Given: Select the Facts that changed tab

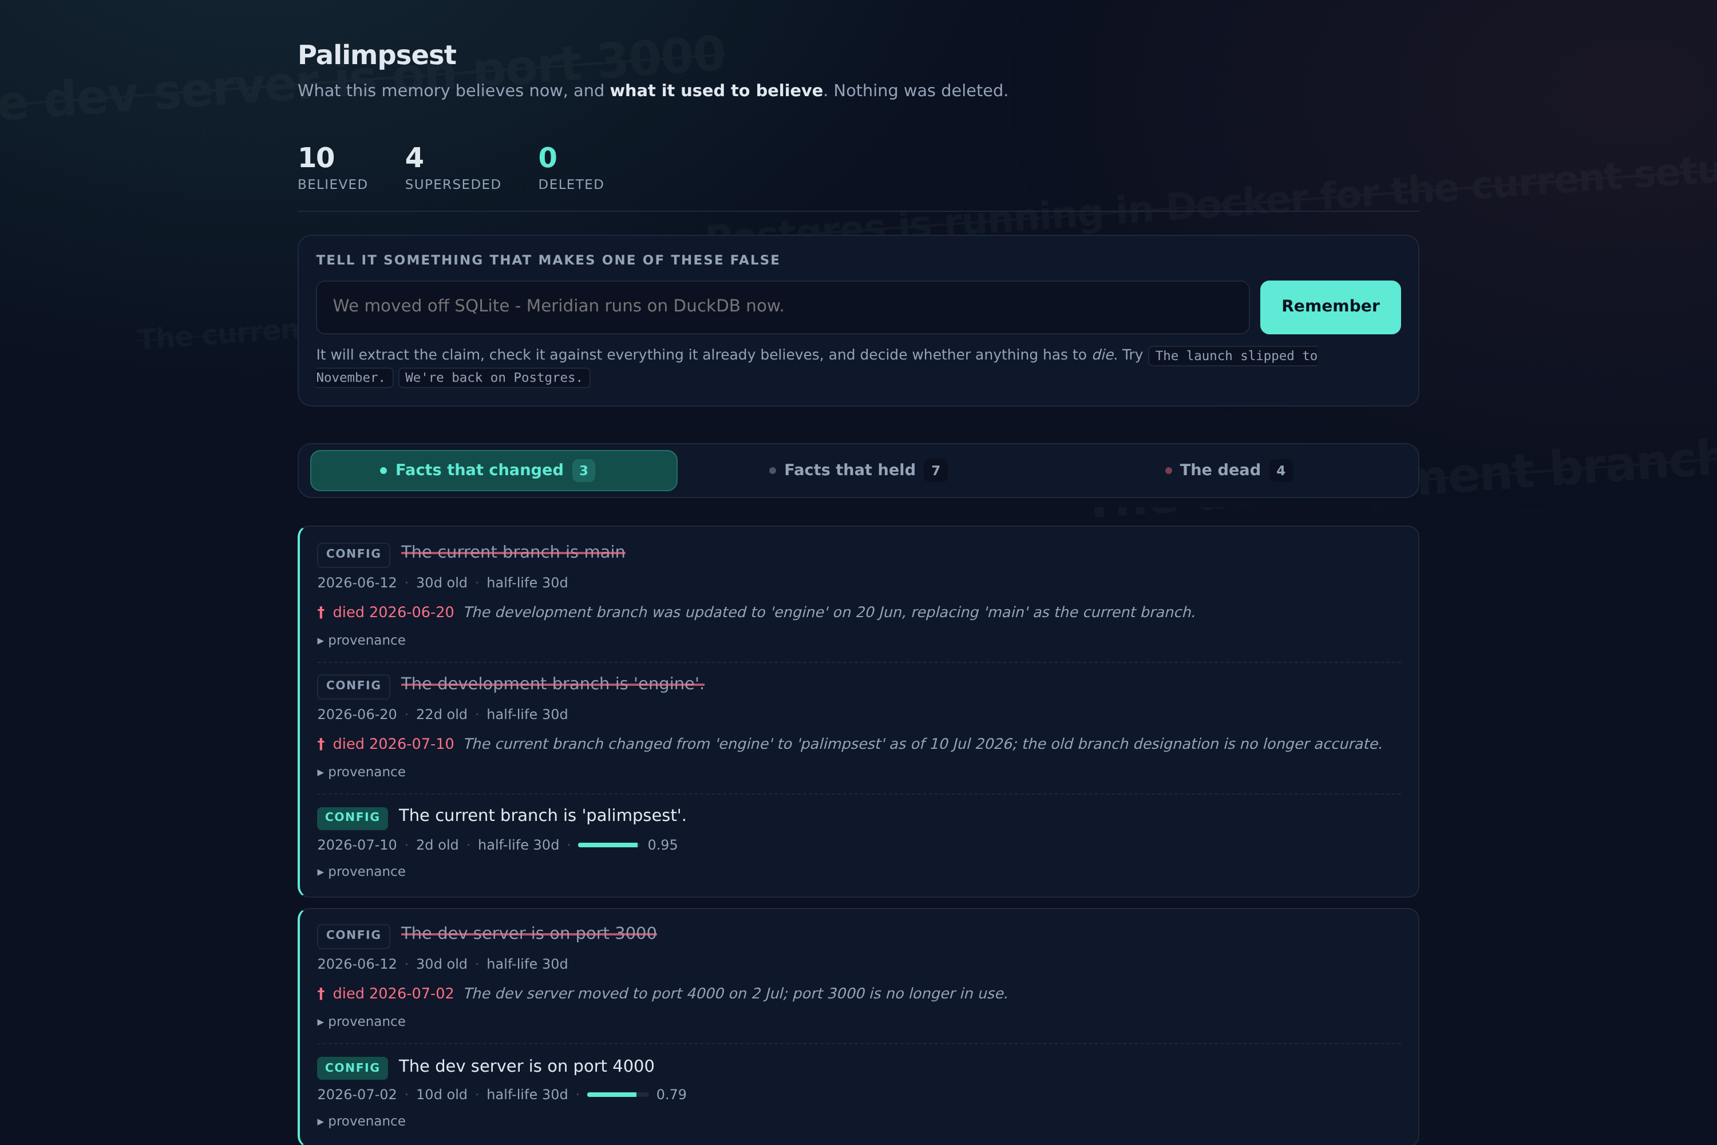Looking at the screenshot, I should (x=493, y=470).
